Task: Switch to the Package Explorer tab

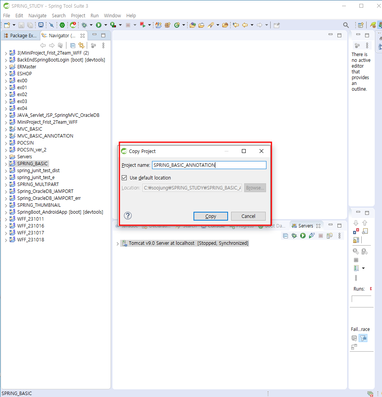Action: pos(20,36)
